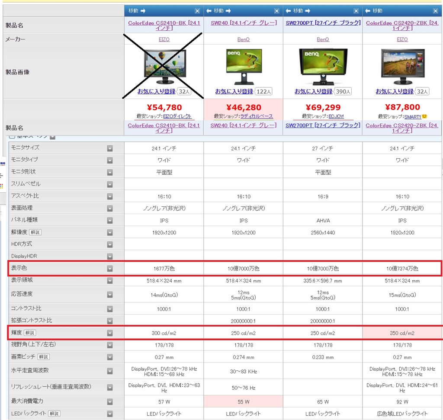The width and height of the screenshot is (443, 420).
Task: Open the arrow menu on the 輝度 row
Action: point(110,333)
